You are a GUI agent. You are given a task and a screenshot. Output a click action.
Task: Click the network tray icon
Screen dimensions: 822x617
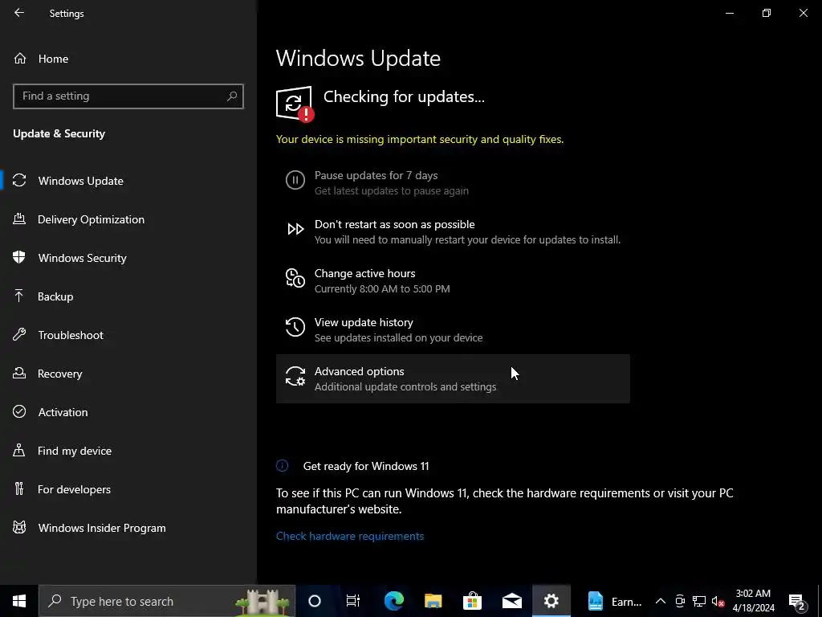point(699,601)
